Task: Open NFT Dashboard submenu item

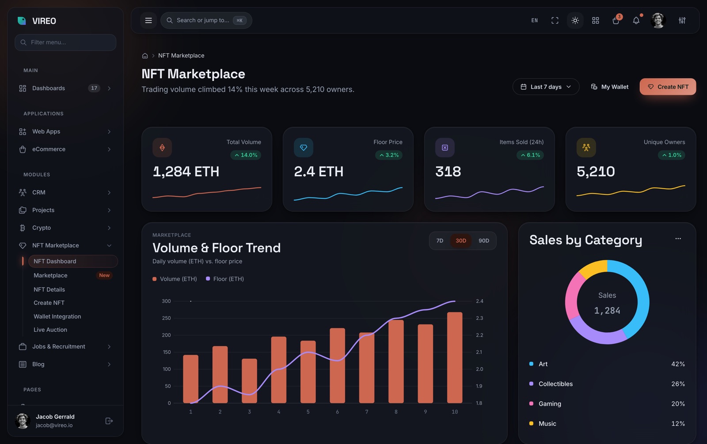Action: [73, 261]
